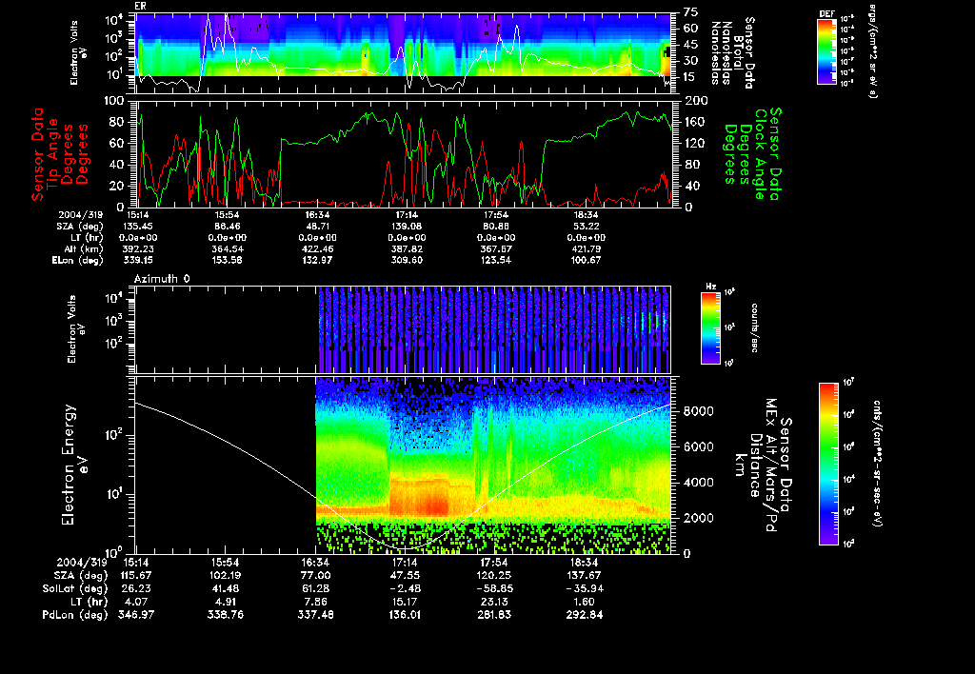This screenshot has height=674, width=975.
Task: Select local time value 4.07
Action: [135, 602]
